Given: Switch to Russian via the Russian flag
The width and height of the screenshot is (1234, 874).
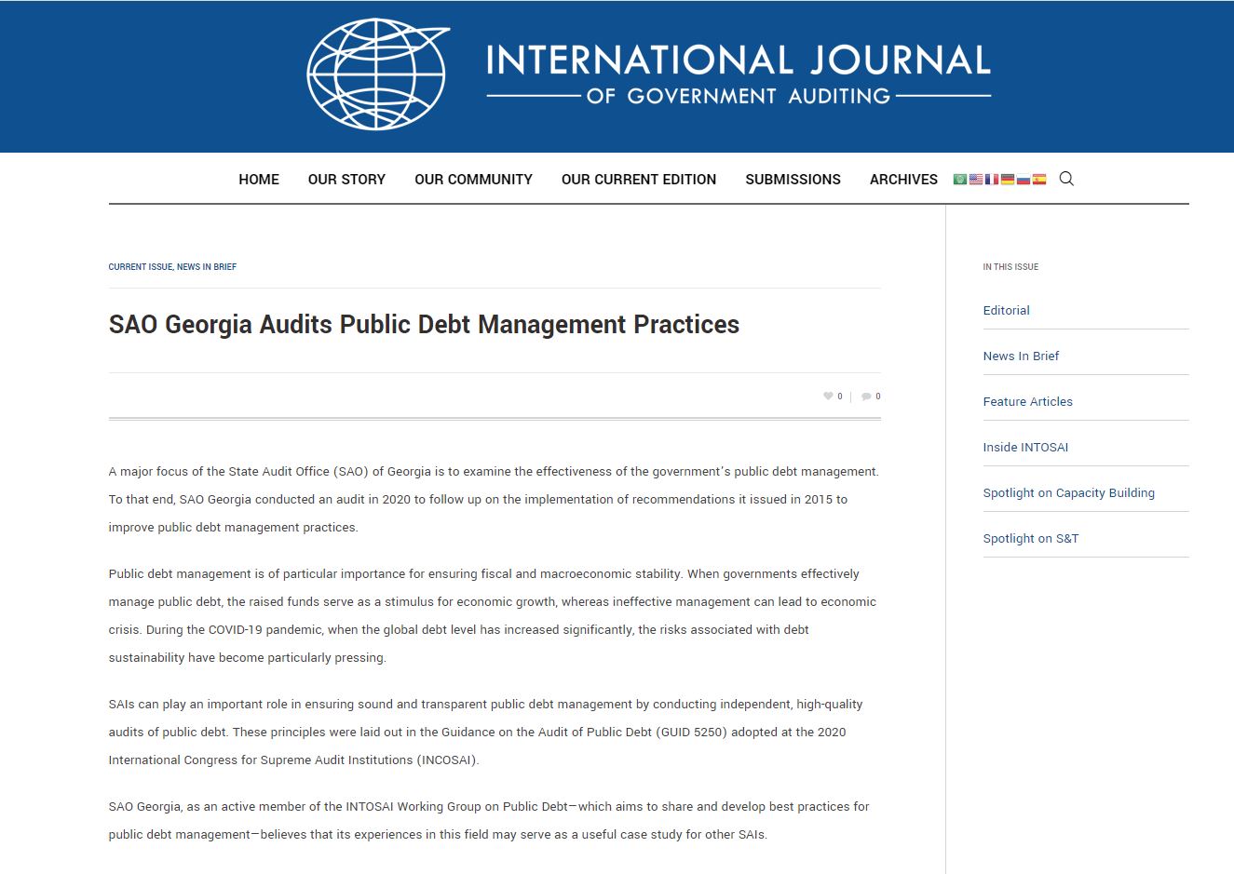Looking at the screenshot, I should pos(1023,180).
